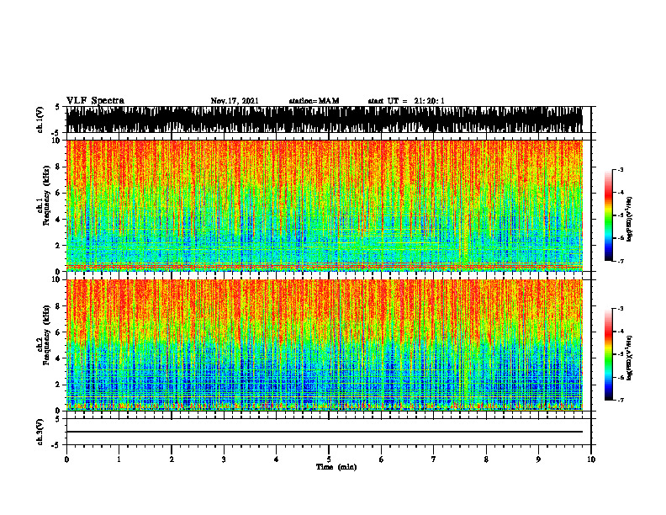This screenshot has height=515, width=666.
Task: Click the "VLF Spectra" title text
Action: [95, 101]
